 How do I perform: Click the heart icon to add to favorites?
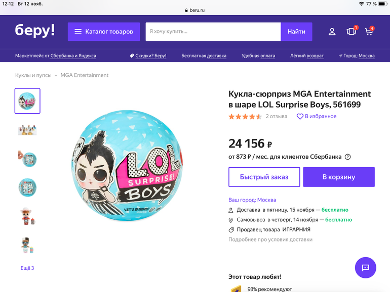click(300, 117)
